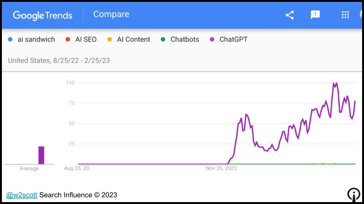The width and height of the screenshot is (364, 204).
Task: Open the United States date range filter
Action: (59, 60)
